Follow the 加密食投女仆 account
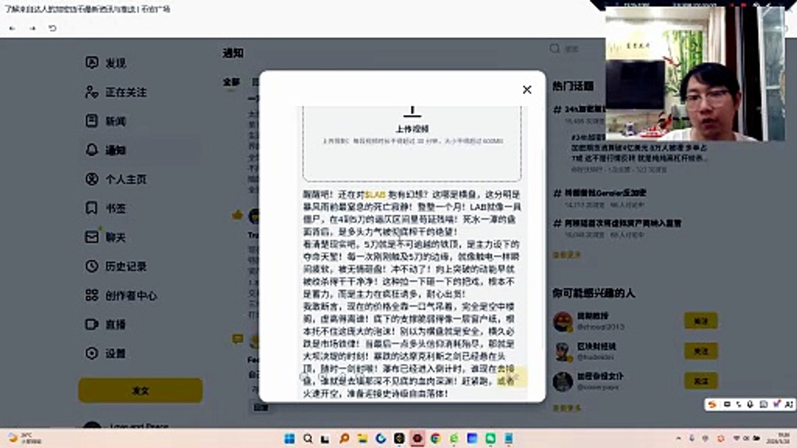The height and width of the screenshot is (448, 797). point(700,381)
